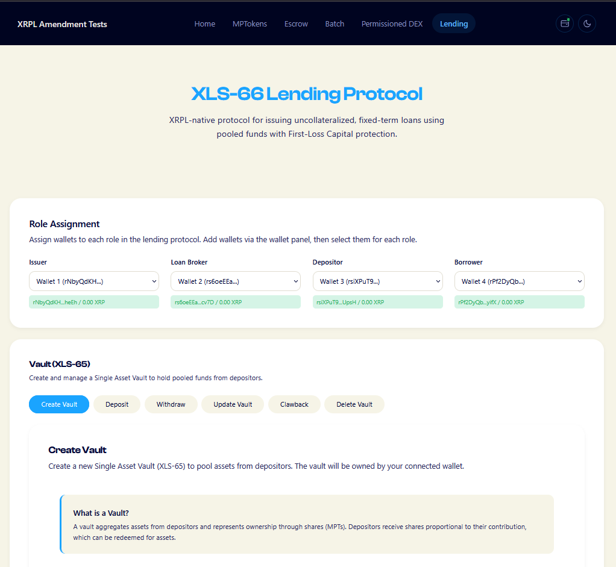Click the rNbyQdKH...heEh balance badge
This screenshot has height=567, width=616.
[x=94, y=302]
